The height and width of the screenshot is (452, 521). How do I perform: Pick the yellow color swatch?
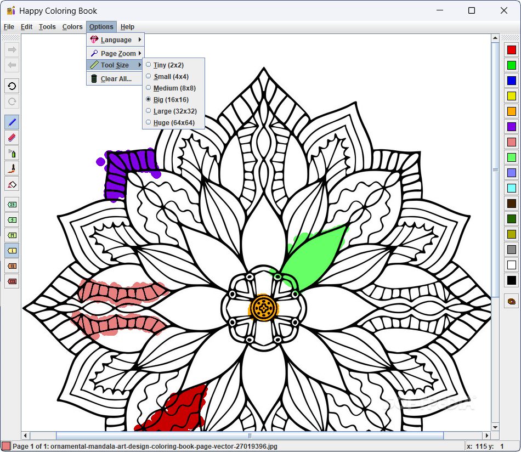pos(511,96)
